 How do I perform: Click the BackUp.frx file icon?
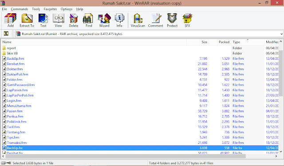[4, 148]
